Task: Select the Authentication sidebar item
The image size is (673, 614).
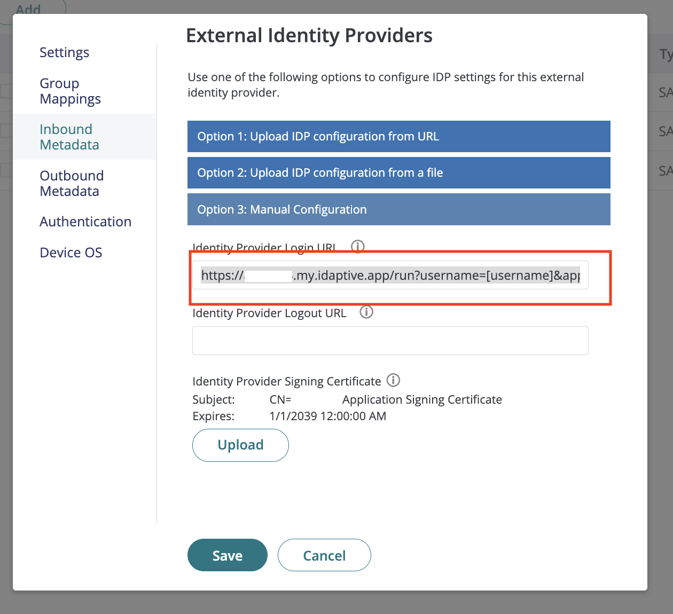Action: (85, 221)
